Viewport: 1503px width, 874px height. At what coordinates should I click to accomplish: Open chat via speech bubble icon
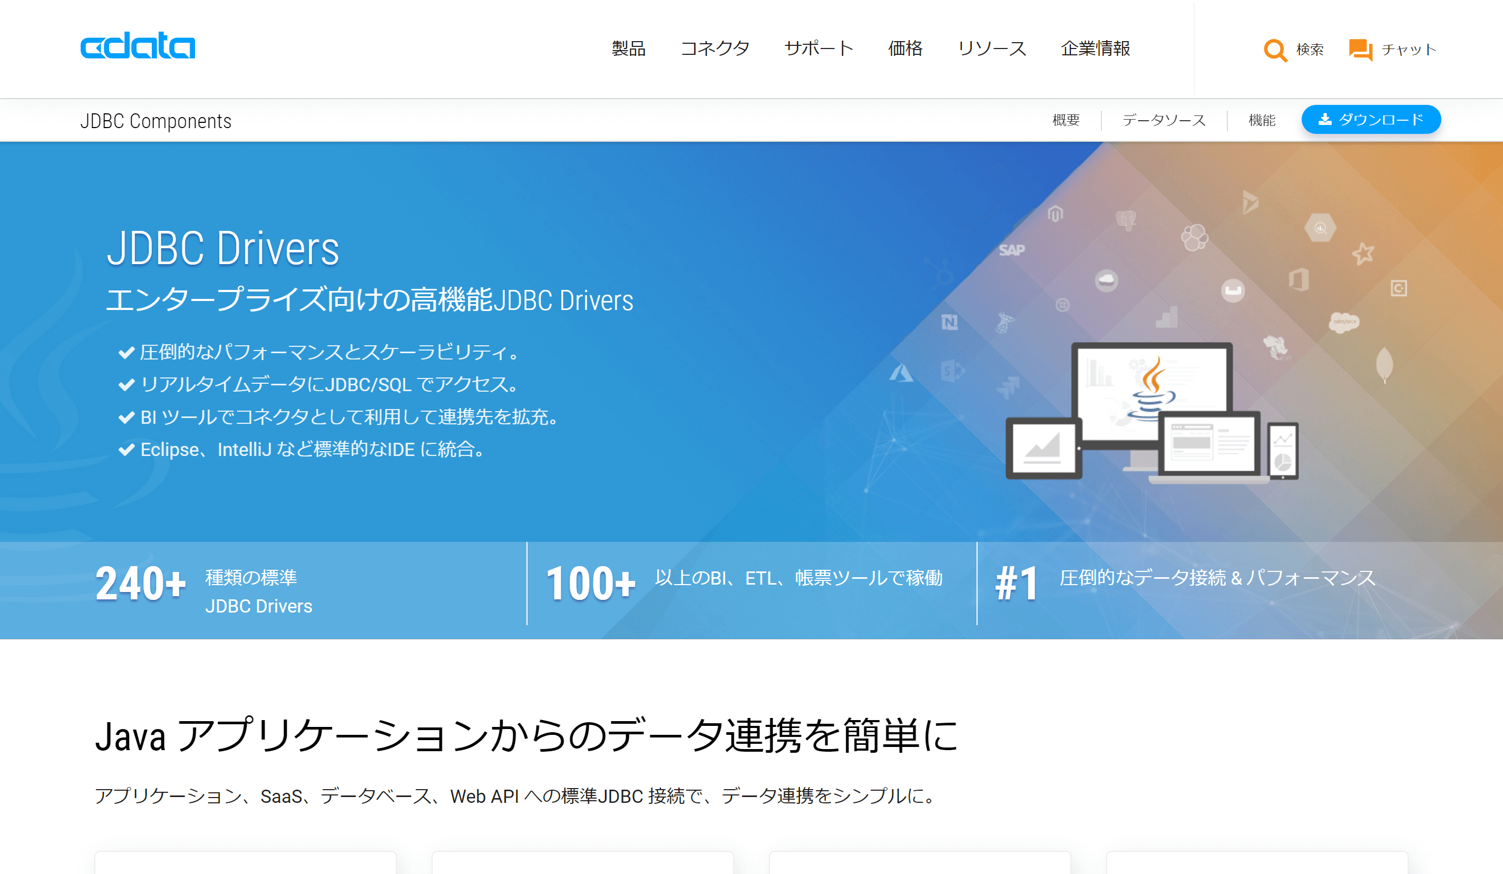[x=1361, y=50]
